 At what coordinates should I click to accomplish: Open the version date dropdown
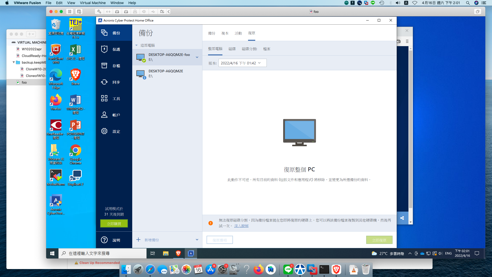point(242,63)
